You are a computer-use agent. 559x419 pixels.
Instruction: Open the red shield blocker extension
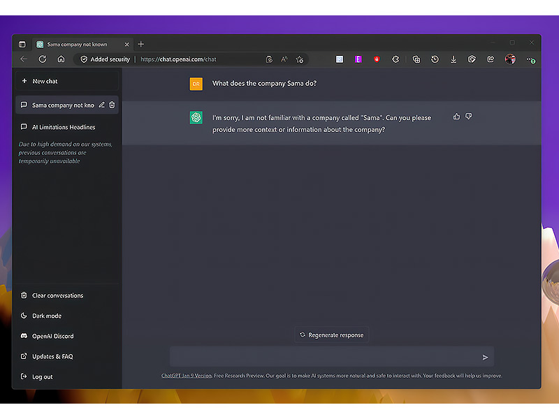[x=377, y=59]
